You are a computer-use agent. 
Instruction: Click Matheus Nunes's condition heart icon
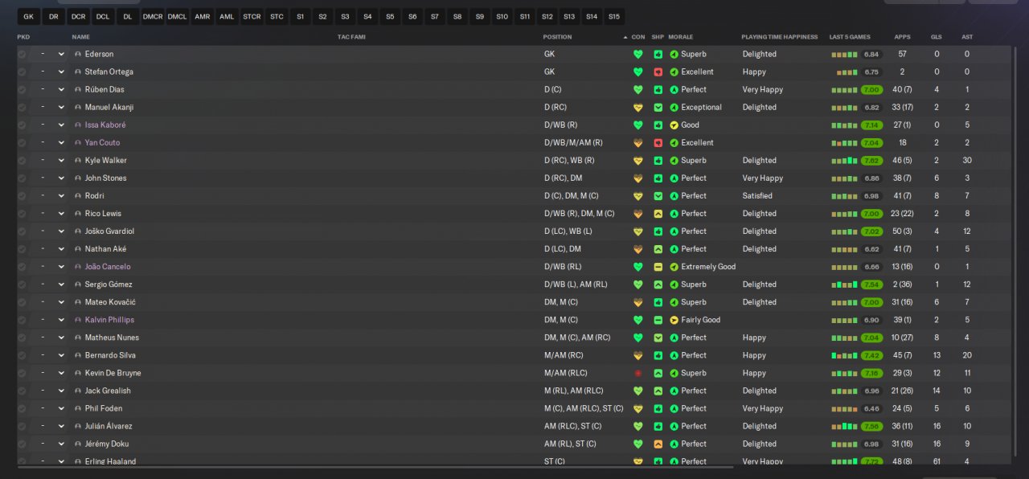point(638,338)
